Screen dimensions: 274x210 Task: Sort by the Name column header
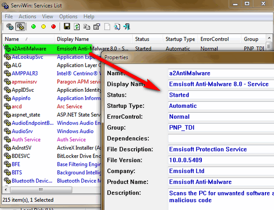[x=28, y=39]
